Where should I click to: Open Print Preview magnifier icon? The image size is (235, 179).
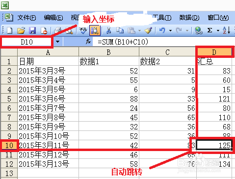(x=69, y=30)
